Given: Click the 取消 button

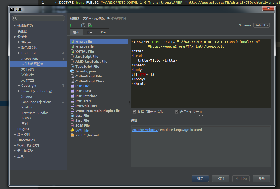Looking at the screenshot, I should pyautogui.click(x=221, y=178).
